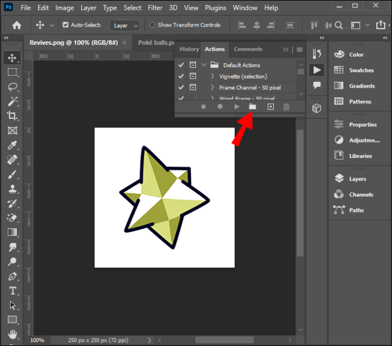Click Create new action plus icon
The height and width of the screenshot is (346, 392).
click(270, 107)
